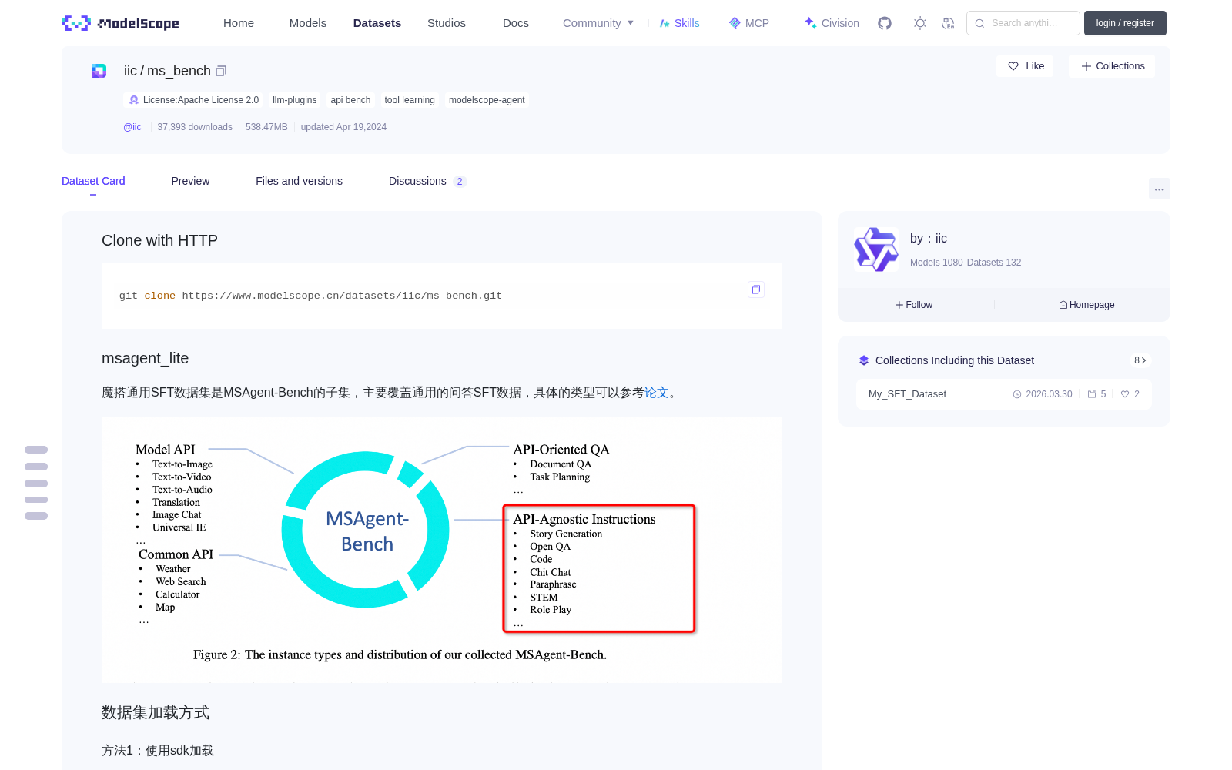The height and width of the screenshot is (770, 1232).
Task: Click the iic organization avatar logo
Action: (x=876, y=249)
